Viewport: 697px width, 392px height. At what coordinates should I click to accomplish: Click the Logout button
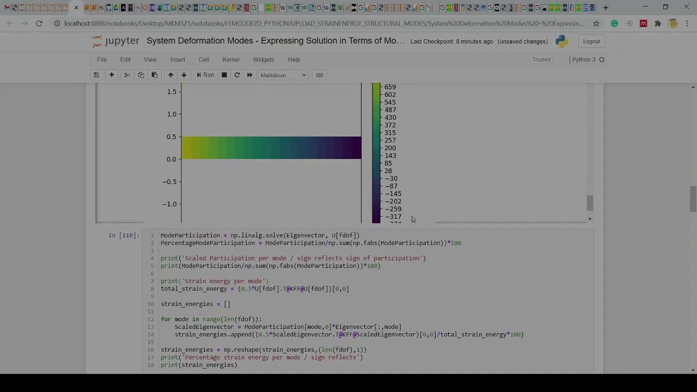click(x=591, y=41)
